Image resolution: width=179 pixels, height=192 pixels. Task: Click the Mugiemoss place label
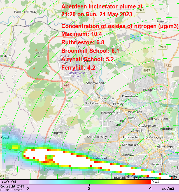point(106,98)
